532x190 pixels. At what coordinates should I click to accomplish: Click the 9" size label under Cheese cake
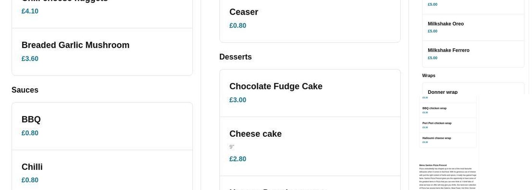(232, 147)
